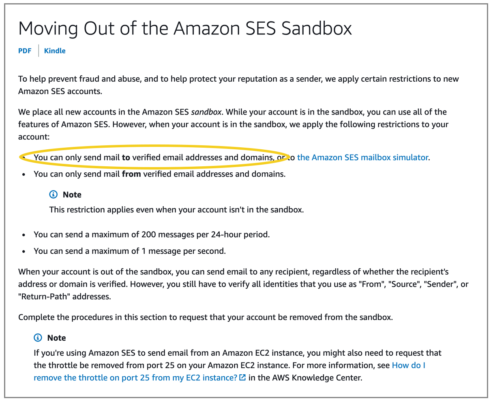Click the bold word 'to' in the first bullet
493x403 pixels.
coord(126,157)
